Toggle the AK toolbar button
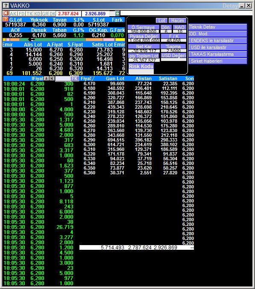 coord(13,14)
